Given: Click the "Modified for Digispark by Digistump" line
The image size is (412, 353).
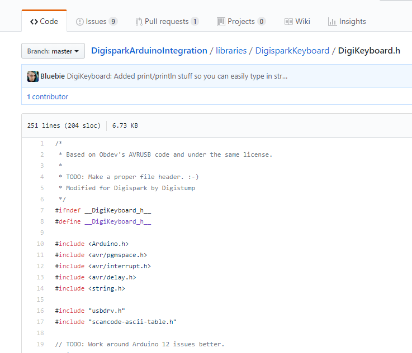Looking at the screenshot, I should click(127, 188).
